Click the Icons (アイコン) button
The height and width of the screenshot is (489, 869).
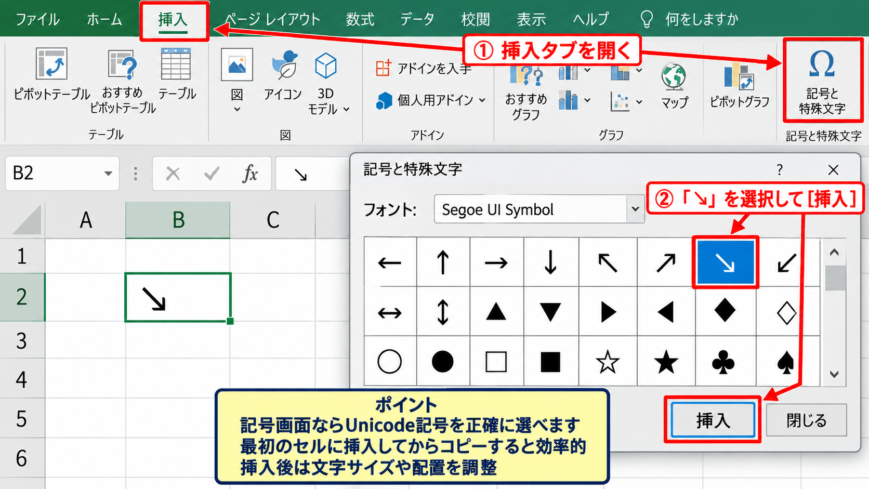tap(283, 75)
